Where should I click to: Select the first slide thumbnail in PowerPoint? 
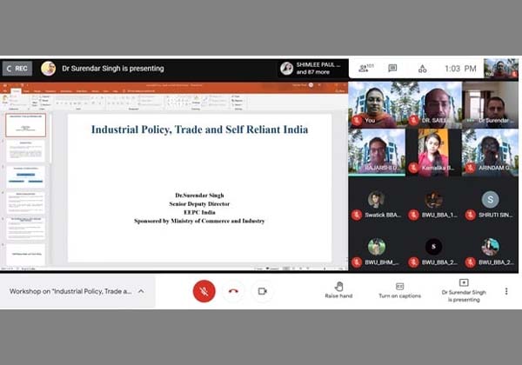coord(25,125)
